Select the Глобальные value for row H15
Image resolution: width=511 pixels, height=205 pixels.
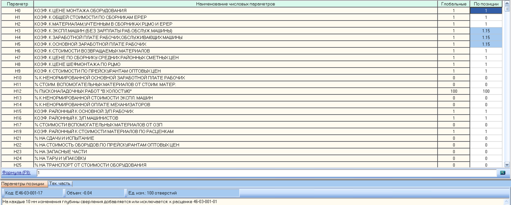(454, 111)
